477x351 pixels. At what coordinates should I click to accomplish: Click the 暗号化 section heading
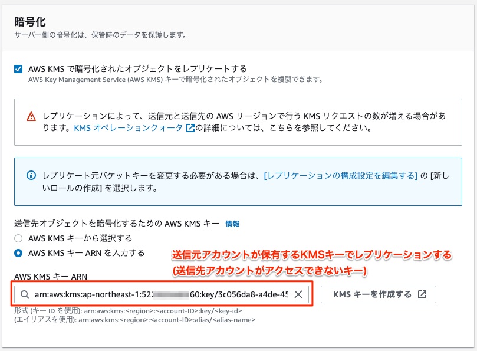pos(30,22)
